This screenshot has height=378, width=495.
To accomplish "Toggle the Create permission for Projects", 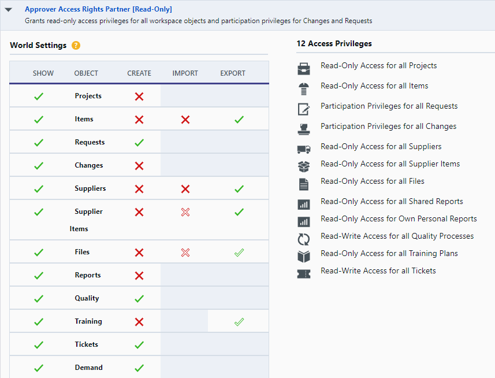I will [x=139, y=97].
